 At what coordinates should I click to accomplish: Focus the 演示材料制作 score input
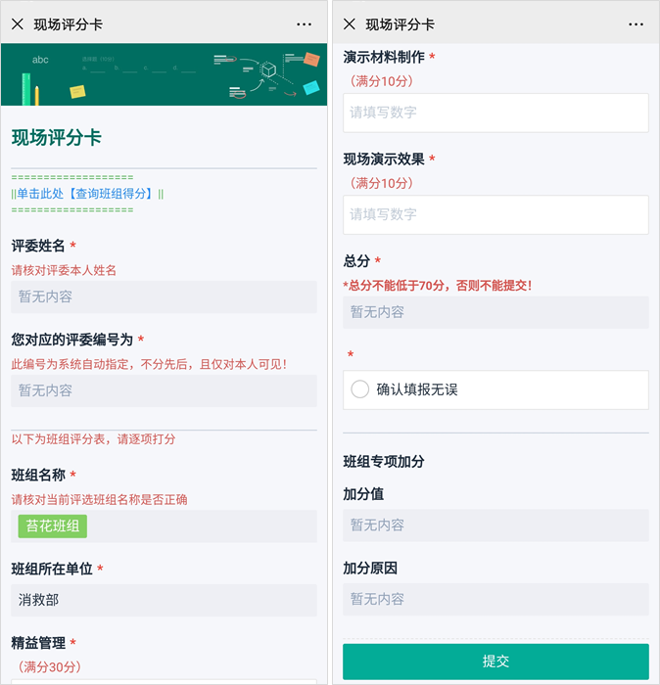495,113
